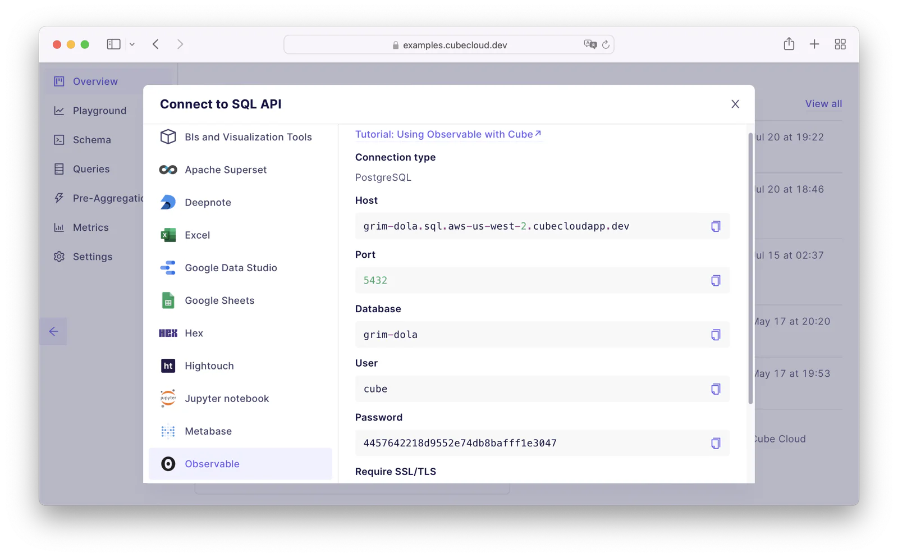Open Pre-Aggregations in the sidebar
Screen dimensions: 898x557
point(99,198)
